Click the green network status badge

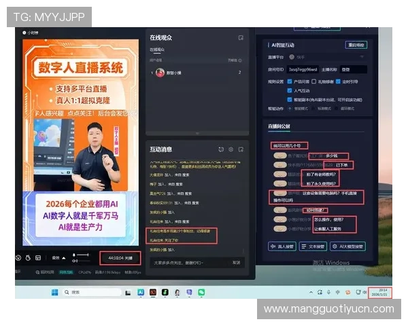66,272
